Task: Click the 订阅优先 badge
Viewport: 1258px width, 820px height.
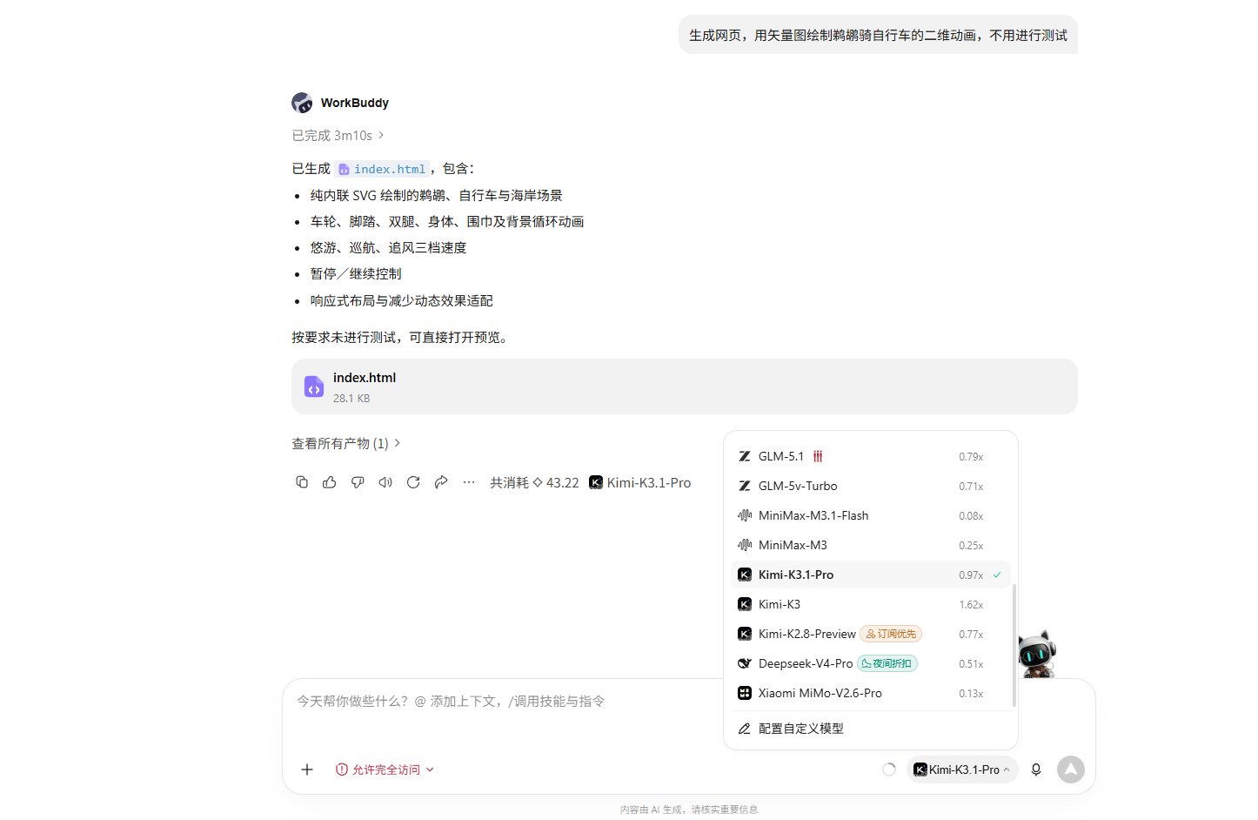Action: (891, 634)
